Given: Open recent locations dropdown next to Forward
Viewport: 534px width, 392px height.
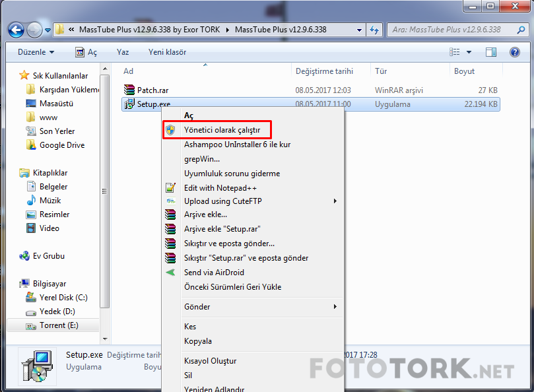Looking at the screenshot, I should click(48, 30).
